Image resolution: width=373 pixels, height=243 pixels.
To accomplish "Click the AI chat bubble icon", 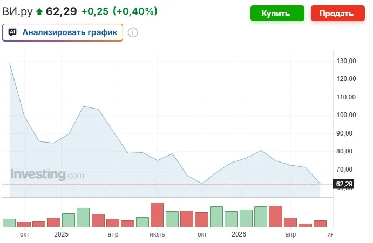I will (12, 32).
